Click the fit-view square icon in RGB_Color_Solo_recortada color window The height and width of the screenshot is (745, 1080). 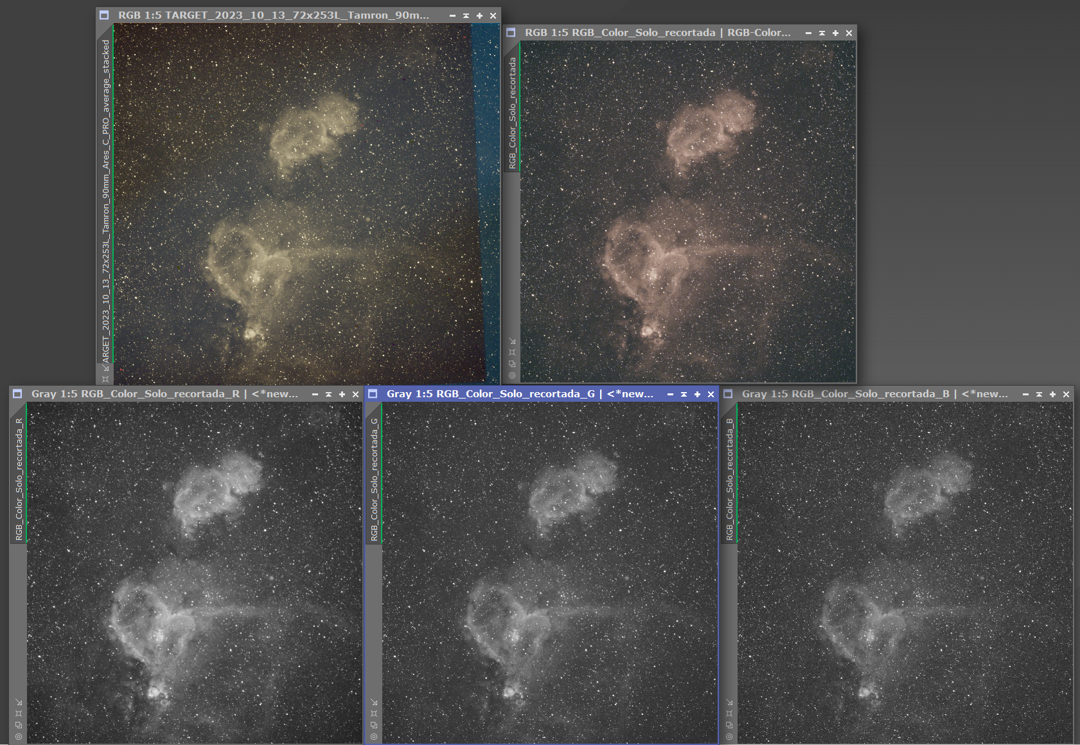[512, 352]
